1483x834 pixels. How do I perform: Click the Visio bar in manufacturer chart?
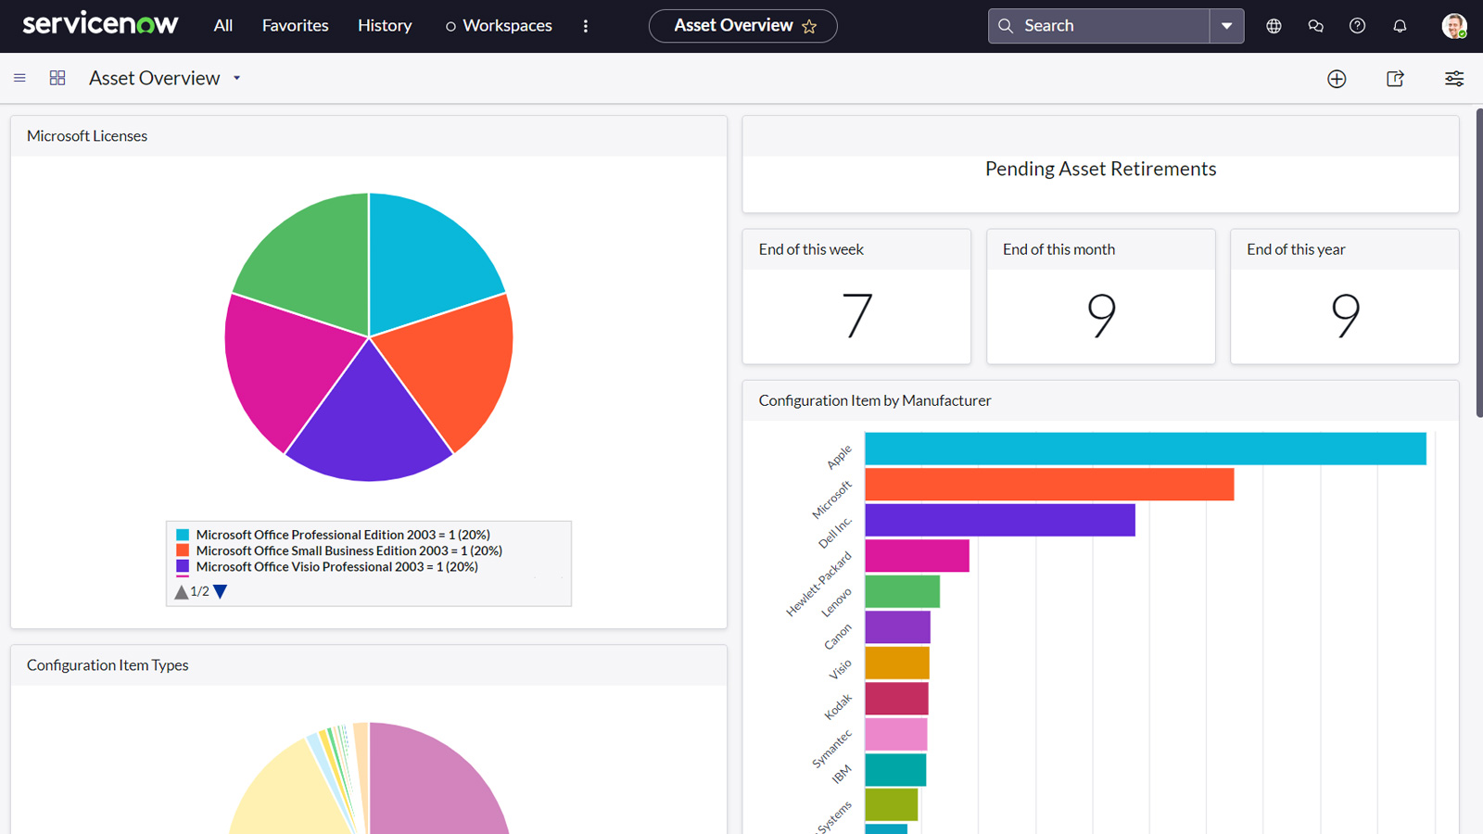897,663
